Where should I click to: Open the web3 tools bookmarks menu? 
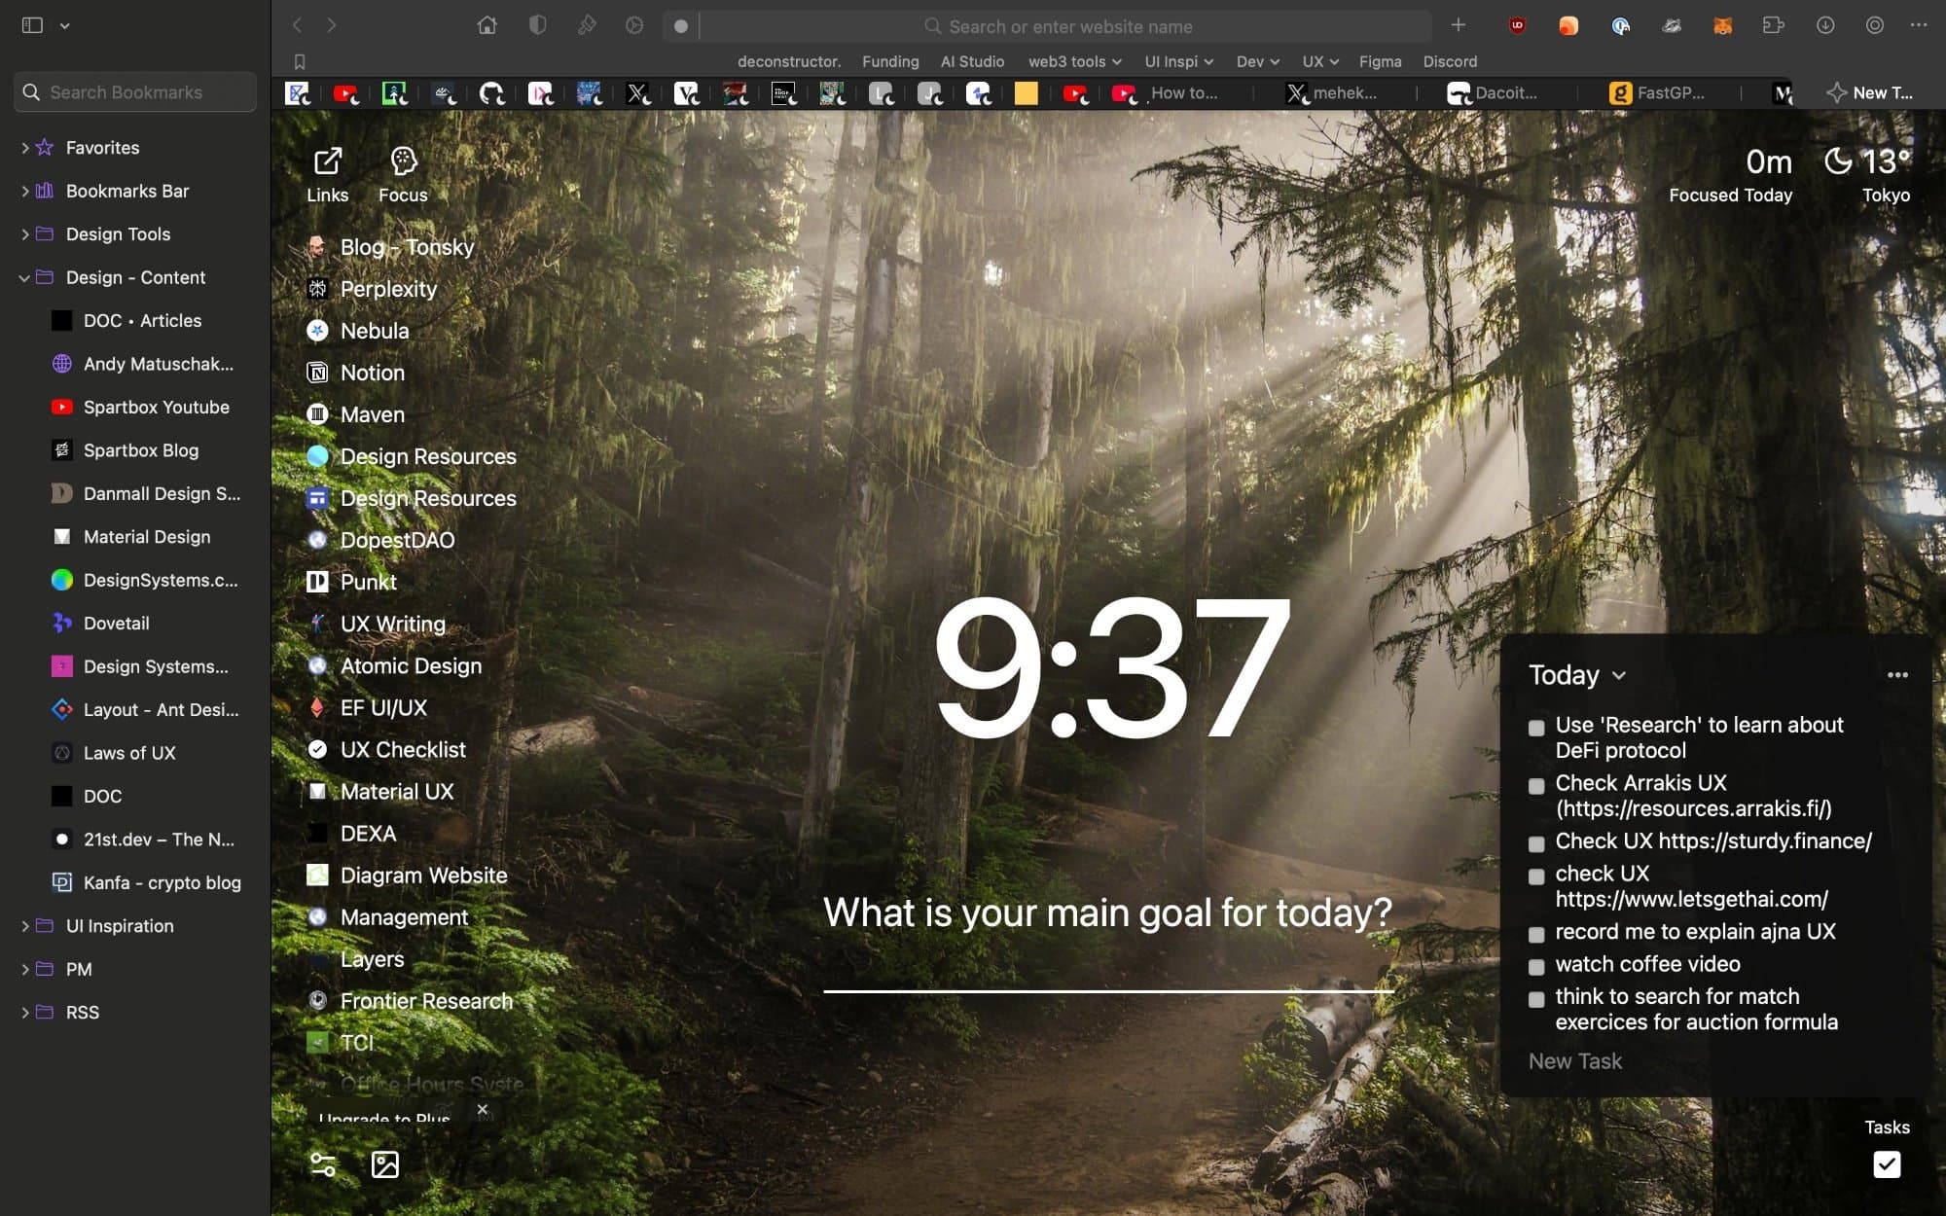click(1074, 61)
